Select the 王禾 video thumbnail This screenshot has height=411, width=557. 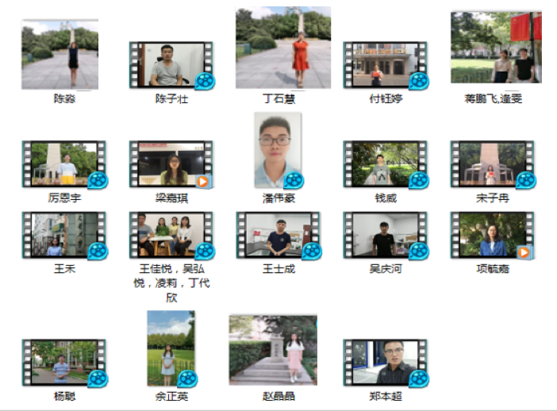click(x=62, y=234)
